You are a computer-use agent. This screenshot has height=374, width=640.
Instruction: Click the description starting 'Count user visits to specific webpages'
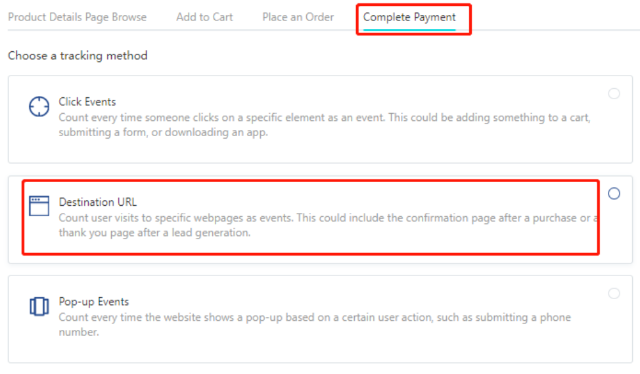pyautogui.click(x=329, y=225)
